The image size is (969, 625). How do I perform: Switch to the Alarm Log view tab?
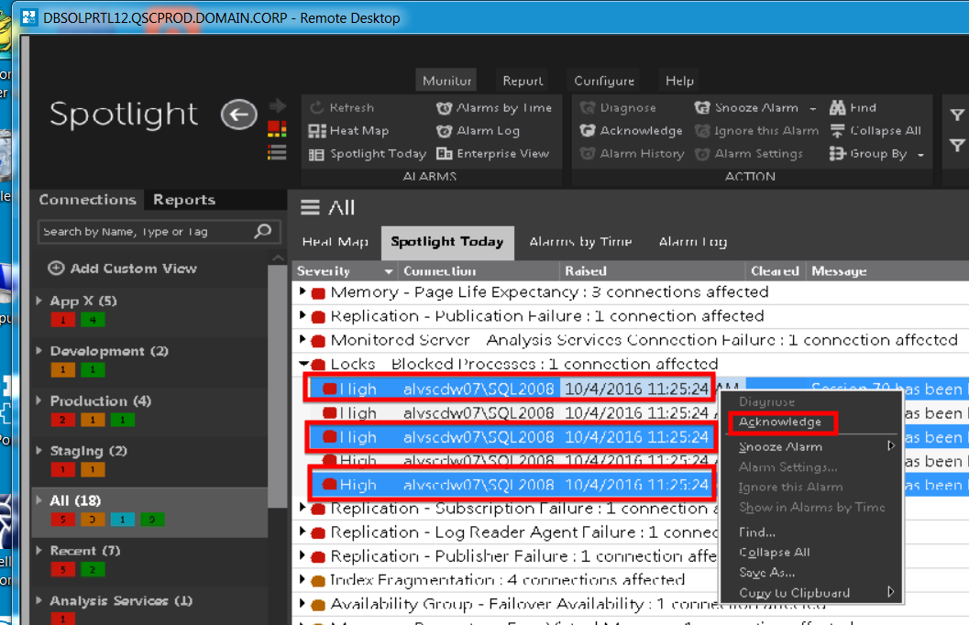(693, 242)
